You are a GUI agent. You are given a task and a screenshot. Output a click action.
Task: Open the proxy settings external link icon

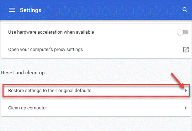tap(186, 50)
